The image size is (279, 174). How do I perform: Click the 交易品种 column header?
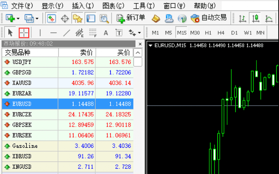[x=30, y=53]
